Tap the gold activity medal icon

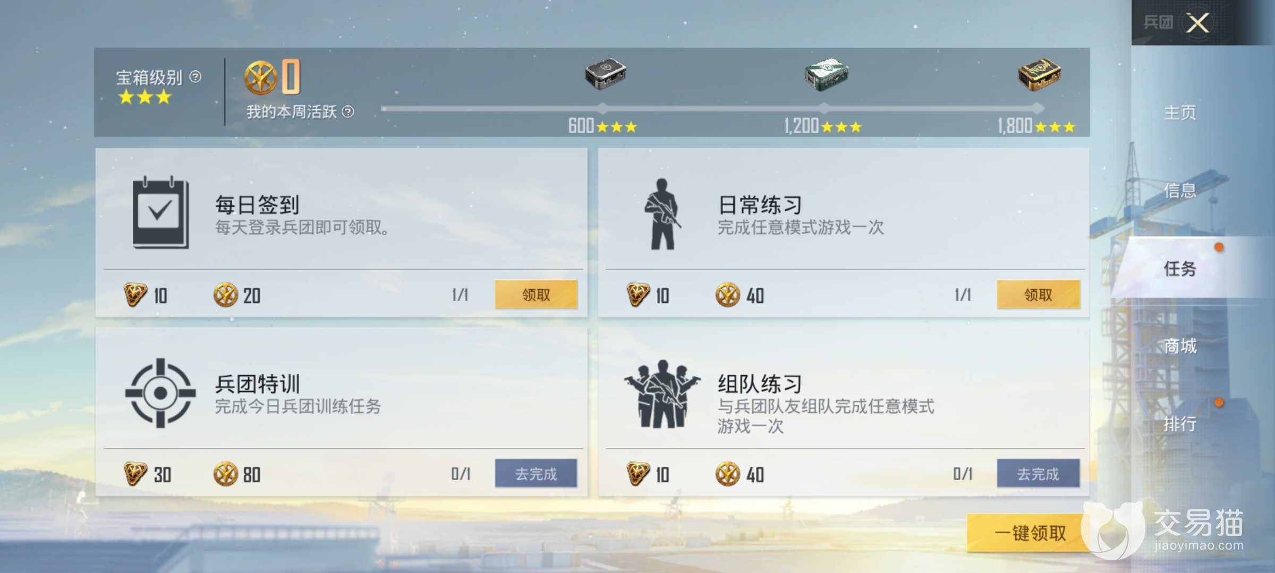click(260, 77)
